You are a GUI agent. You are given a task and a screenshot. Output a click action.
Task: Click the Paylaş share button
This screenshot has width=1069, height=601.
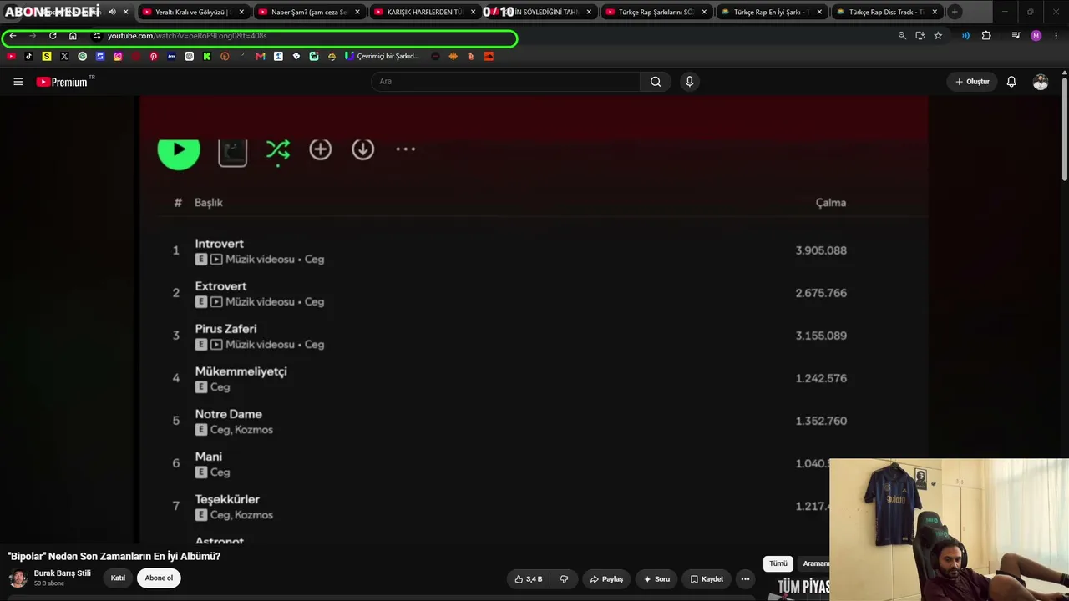[x=606, y=579]
